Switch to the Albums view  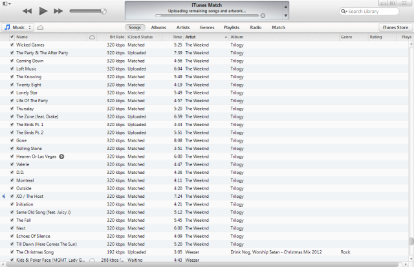pyautogui.click(x=158, y=27)
